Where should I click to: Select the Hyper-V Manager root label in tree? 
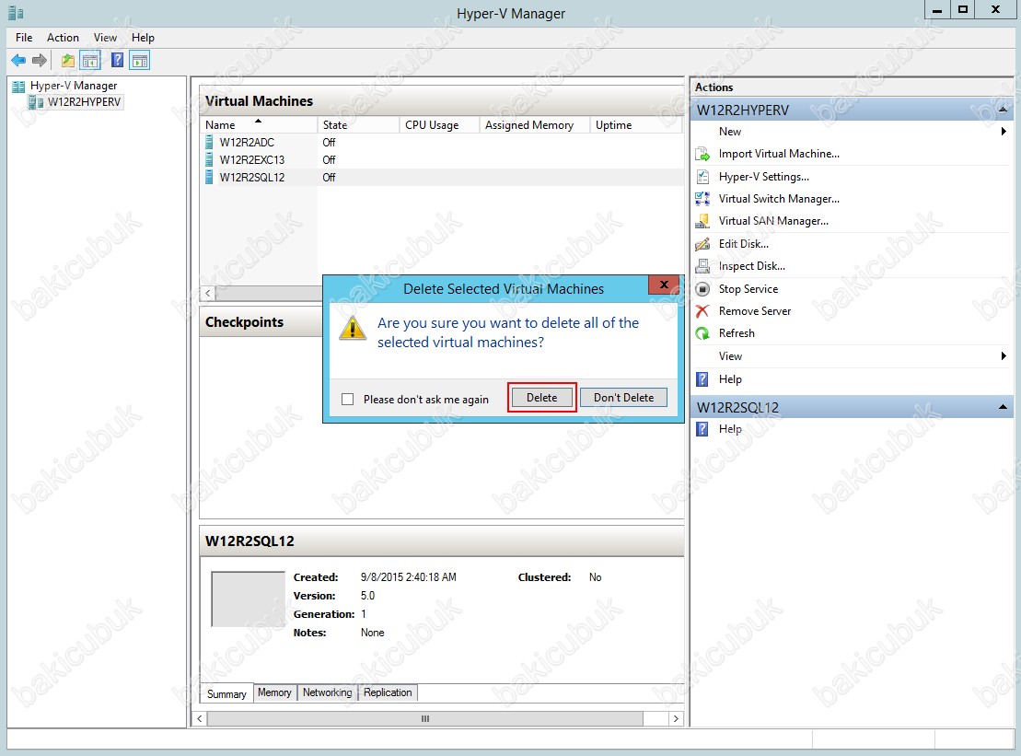click(x=74, y=86)
